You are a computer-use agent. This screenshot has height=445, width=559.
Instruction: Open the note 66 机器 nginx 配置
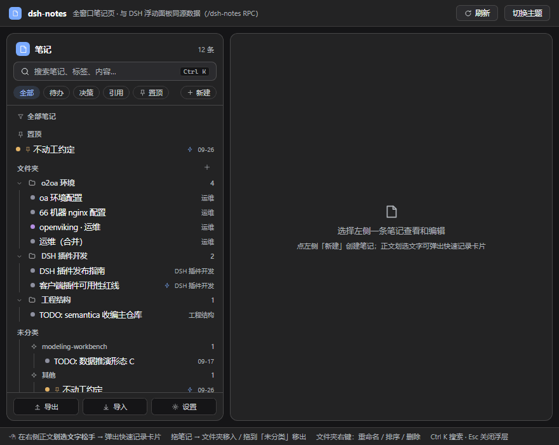[121, 213]
